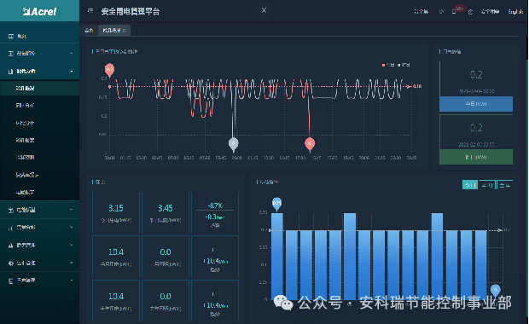Click the leftmost text item in the top-right toolbar
Viewport: 529px width, 324px height.
click(x=421, y=11)
